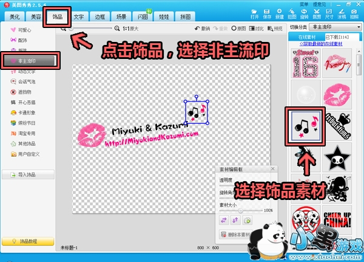Click the 打开 (Open) toolbar icon
Image resolution: width=364 pixels, height=262 pixels.
[254, 14]
